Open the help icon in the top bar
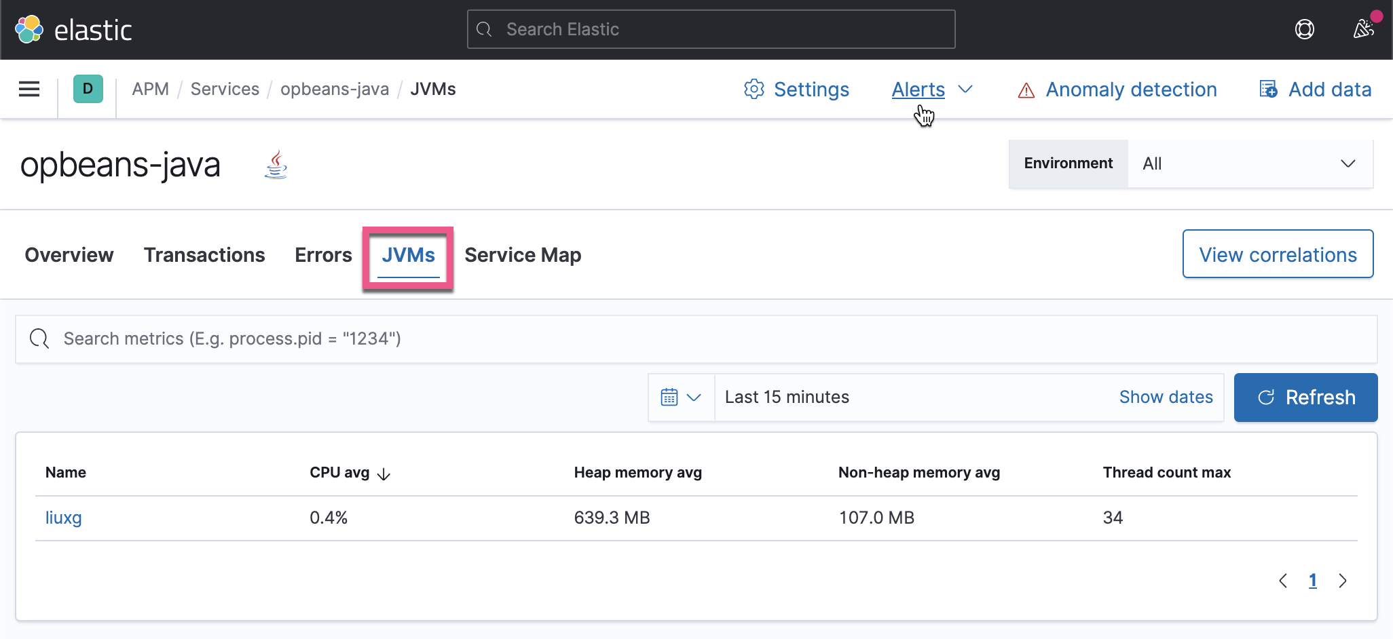Image resolution: width=1393 pixels, height=639 pixels. (1305, 29)
